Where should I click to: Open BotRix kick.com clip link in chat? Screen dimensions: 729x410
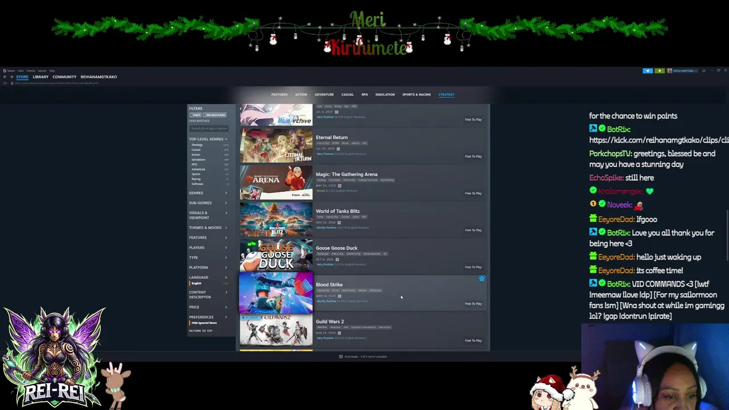pyautogui.click(x=659, y=140)
